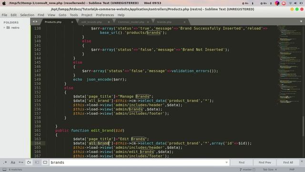
Task: Open the Tab Size: 4 selector
Action: [x=270, y=170]
